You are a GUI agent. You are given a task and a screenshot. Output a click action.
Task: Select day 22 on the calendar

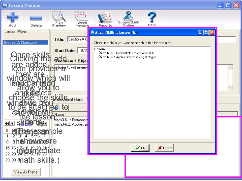click(x=7, y=154)
